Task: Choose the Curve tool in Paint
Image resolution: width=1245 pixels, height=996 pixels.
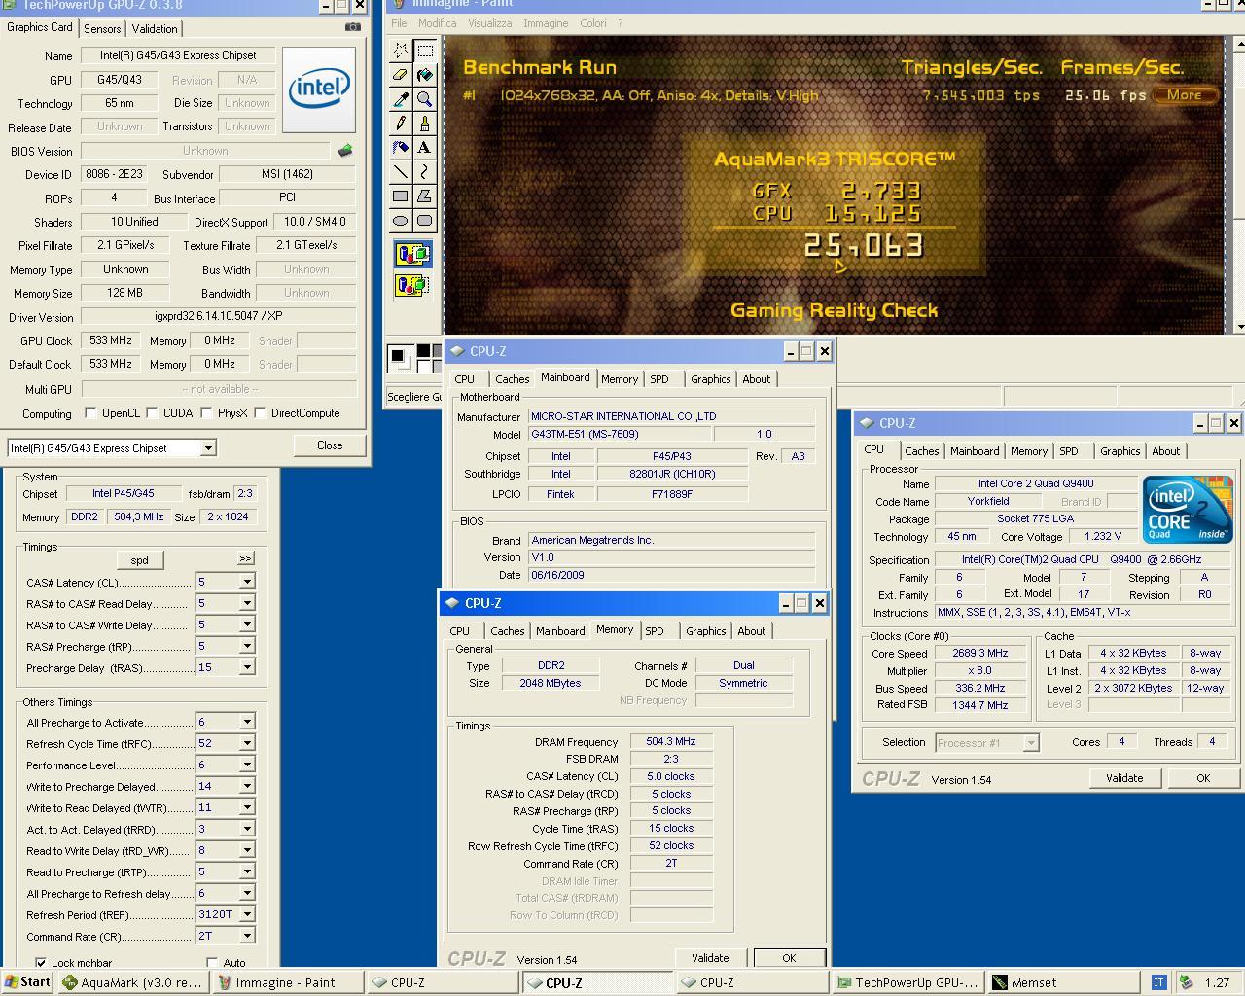Action: pyautogui.click(x=425, y=172)
